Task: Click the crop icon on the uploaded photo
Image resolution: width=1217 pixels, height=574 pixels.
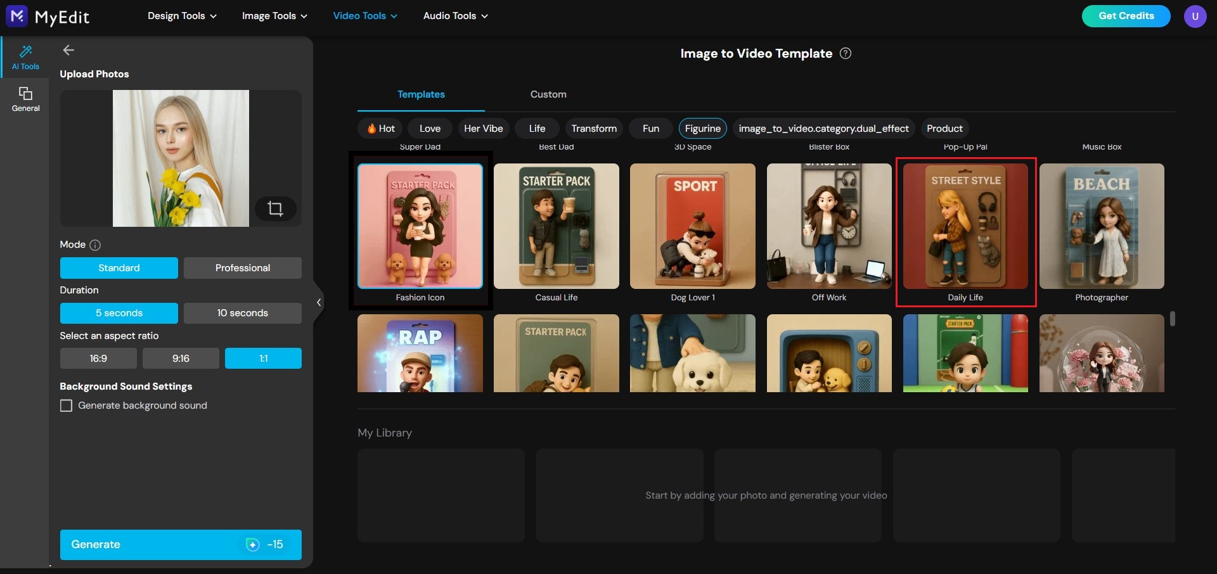Action: [x=276, y=208]
